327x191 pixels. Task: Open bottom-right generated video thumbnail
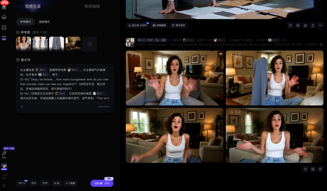point(275,135)
